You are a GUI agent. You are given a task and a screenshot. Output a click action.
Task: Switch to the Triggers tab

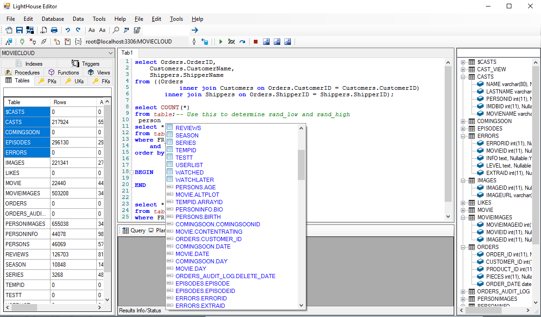[86, 64]
